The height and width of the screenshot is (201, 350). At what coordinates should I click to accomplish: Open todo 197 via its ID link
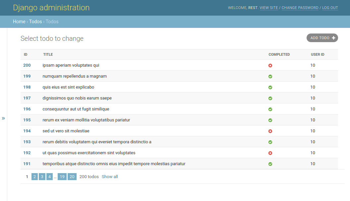pyautogui.click(x=27, y=98)
